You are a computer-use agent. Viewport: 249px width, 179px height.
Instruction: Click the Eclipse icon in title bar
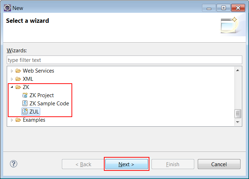tap(7, 8)
